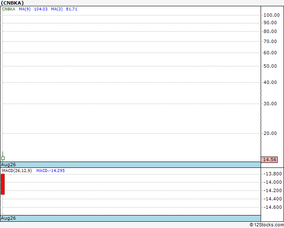Screen dimensions: 284x228
Task: Click the 104.03 moving average value
Action: 41,9
